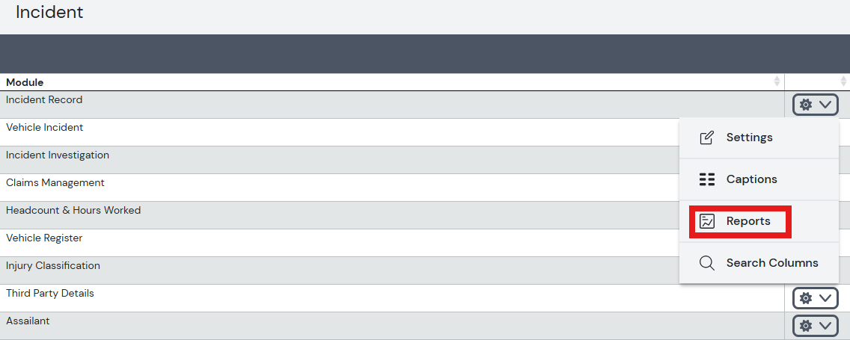Click the Settings pencil-edit icon
This screenshot has height=340, width=850.
pyautogui.click(x=707, y=137)
